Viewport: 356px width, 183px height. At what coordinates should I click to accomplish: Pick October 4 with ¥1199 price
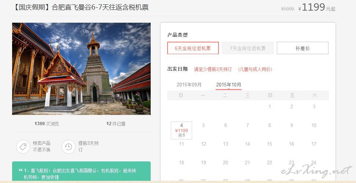181,130
